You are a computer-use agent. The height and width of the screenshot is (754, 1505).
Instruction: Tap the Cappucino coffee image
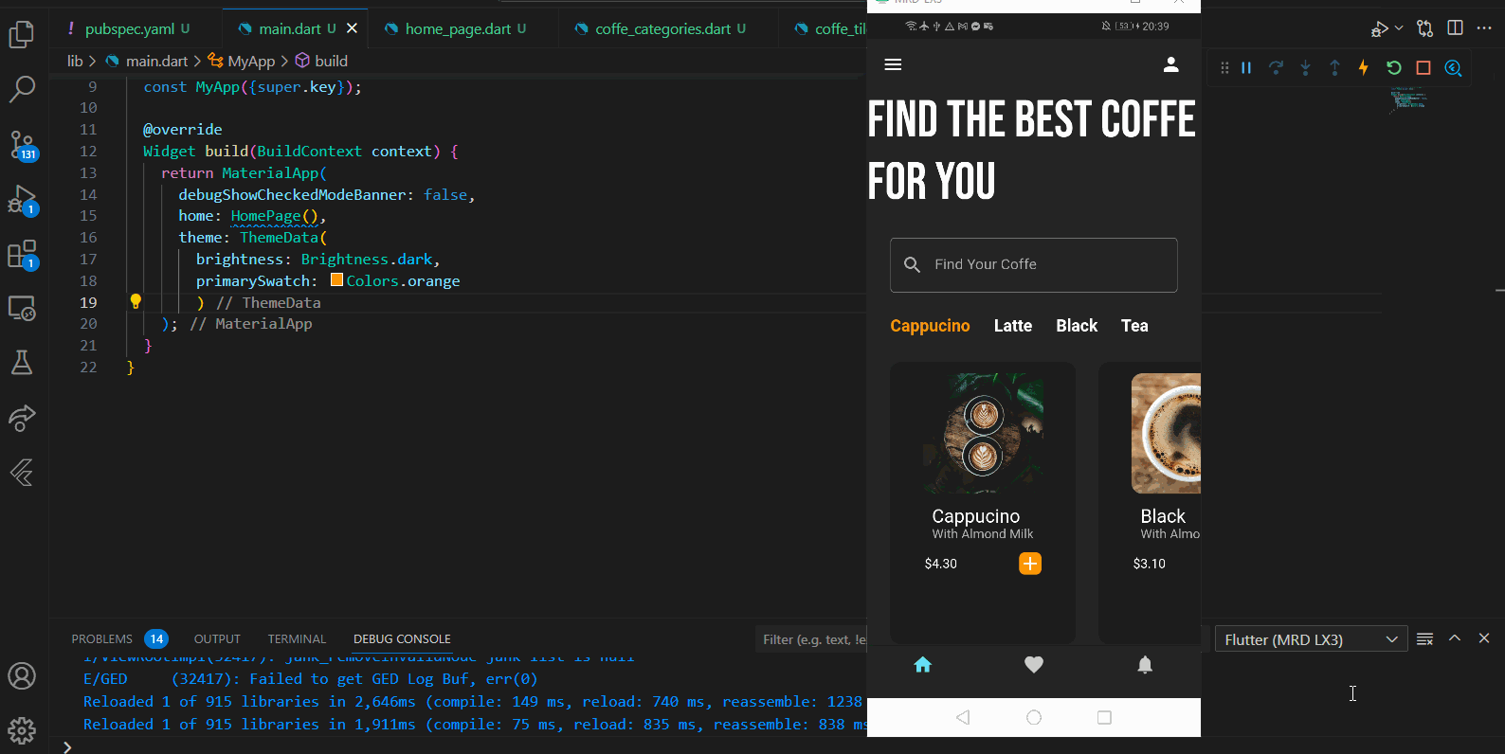983,434
